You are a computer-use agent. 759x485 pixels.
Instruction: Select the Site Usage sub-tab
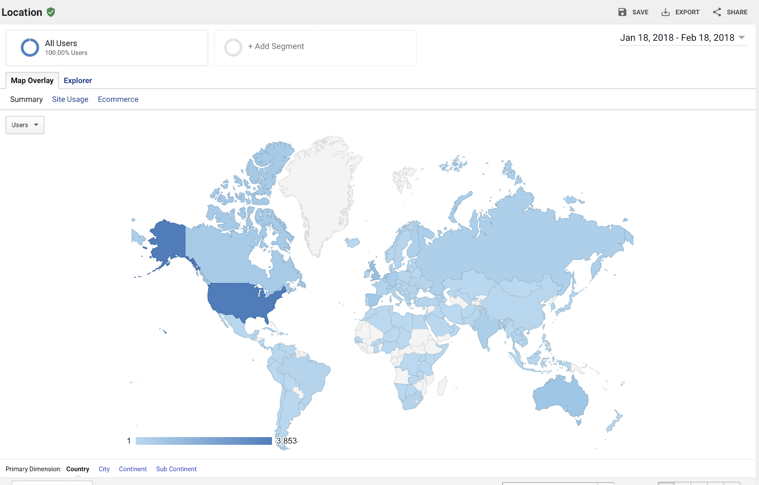[x=70, y=100]
